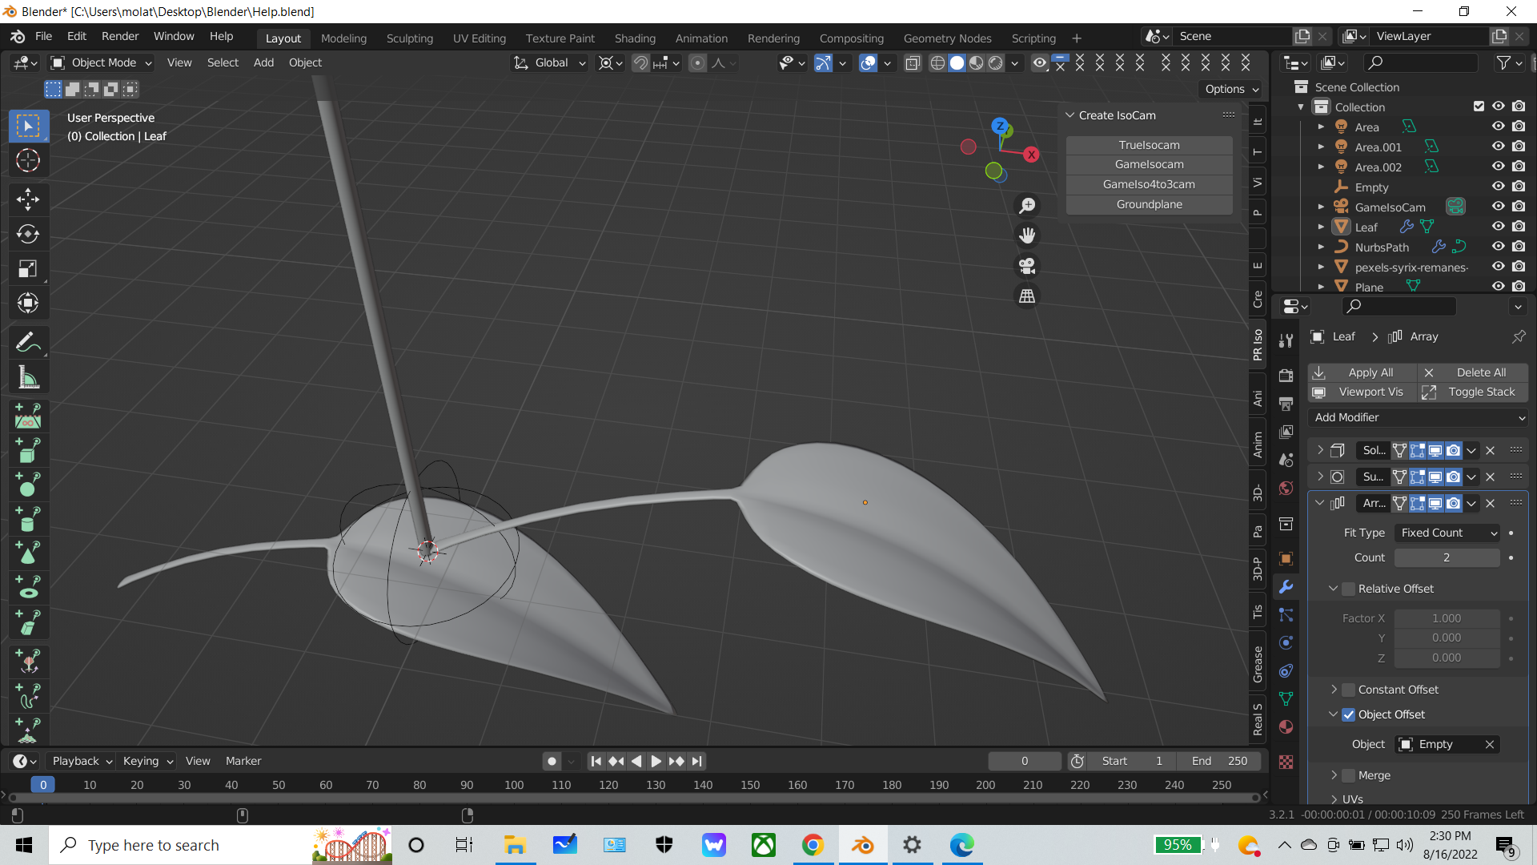The image size is (1537, 865).
Task: Expand the Solidify modifier panel
Action: 1320,450
